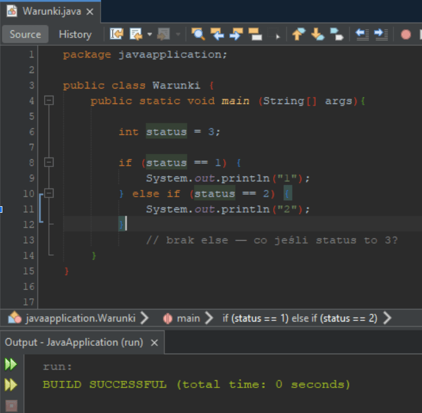Viewport: 422px width, 413px height.
Task: Jump to the previous bookmark
Action: (x=298, y=34)
